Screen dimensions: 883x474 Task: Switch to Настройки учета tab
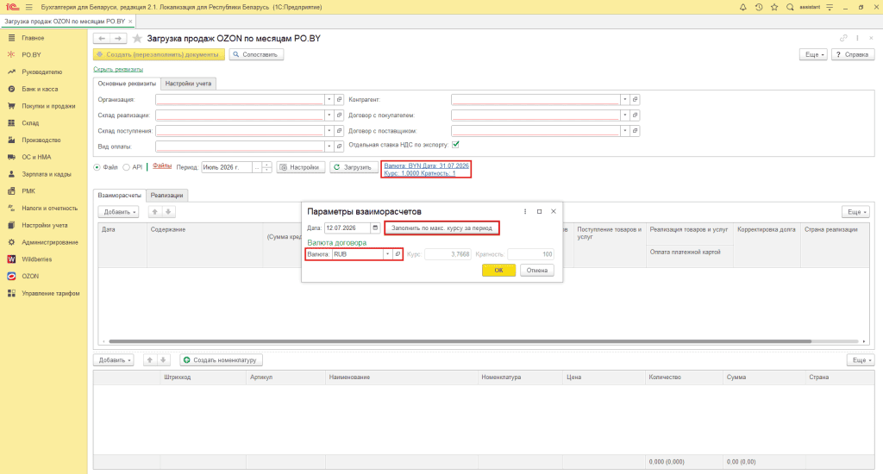(188, 84)
